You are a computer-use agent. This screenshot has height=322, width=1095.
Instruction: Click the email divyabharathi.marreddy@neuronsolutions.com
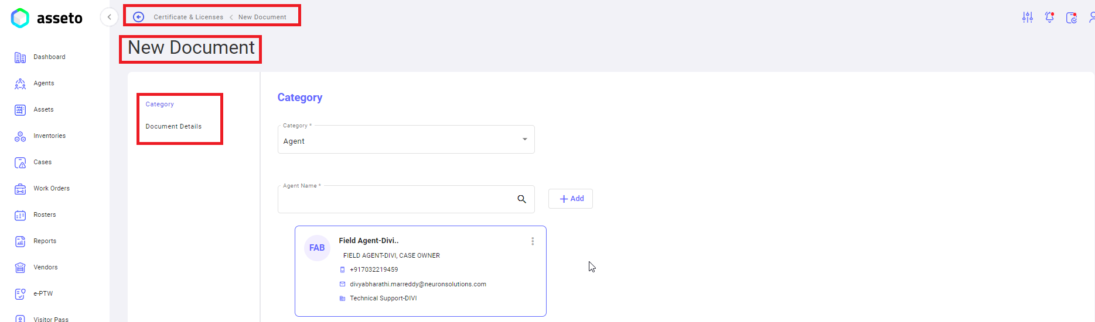(x=418, y=285)
